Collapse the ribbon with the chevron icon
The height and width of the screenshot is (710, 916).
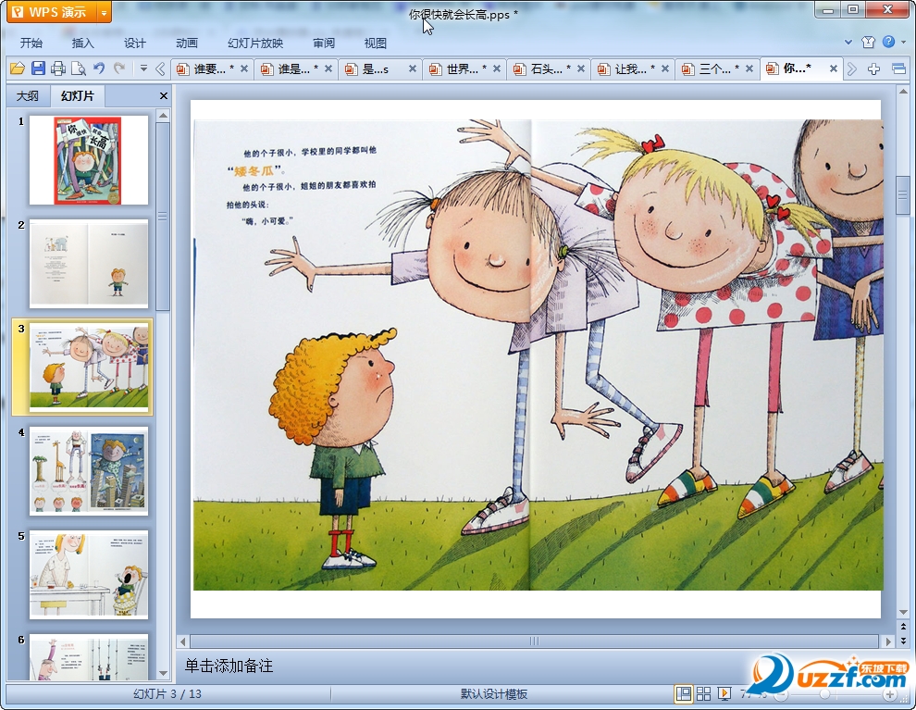[x=848, y=42]
